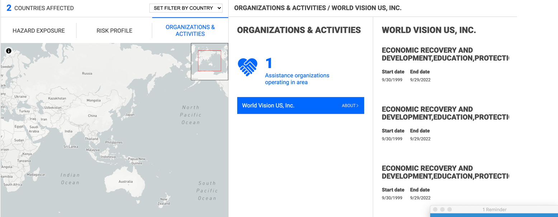Click the World Vision US, Inc. panel heading
The width and height of the screenshot is (558, 217).
(429, 30)
